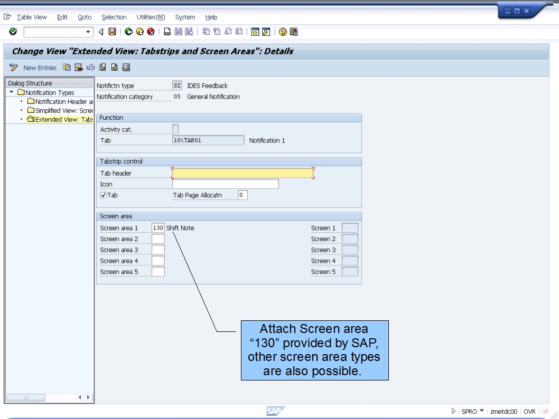Select the Extended View: Tabs tree item
This screenshot has height=419, width=559.
(x=61, y=119)
